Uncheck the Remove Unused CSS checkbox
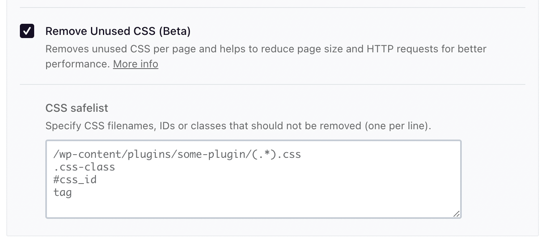Viewport: 546px width, 245px height. [x=27, y=31]
